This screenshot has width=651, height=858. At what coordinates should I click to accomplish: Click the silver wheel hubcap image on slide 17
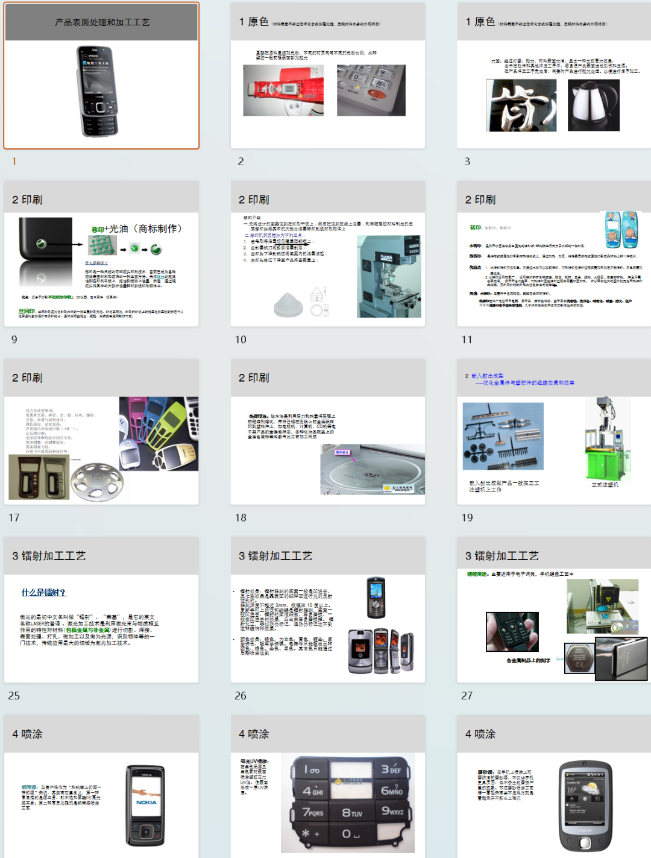pyautogui.click(x=96, y=482)
